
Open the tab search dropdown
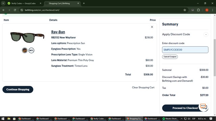click(3, 3)
